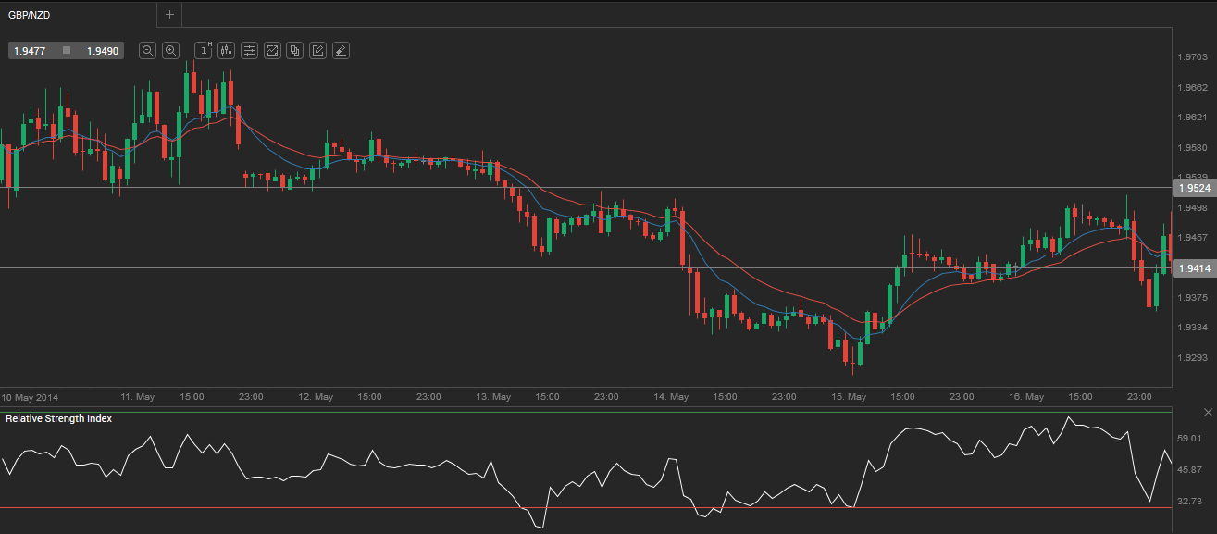Image resolution: width=1217 pixels, height=534 pixels.
Task: Open the 1H timeframe dropdown
Action: click(x=204, y=51)
